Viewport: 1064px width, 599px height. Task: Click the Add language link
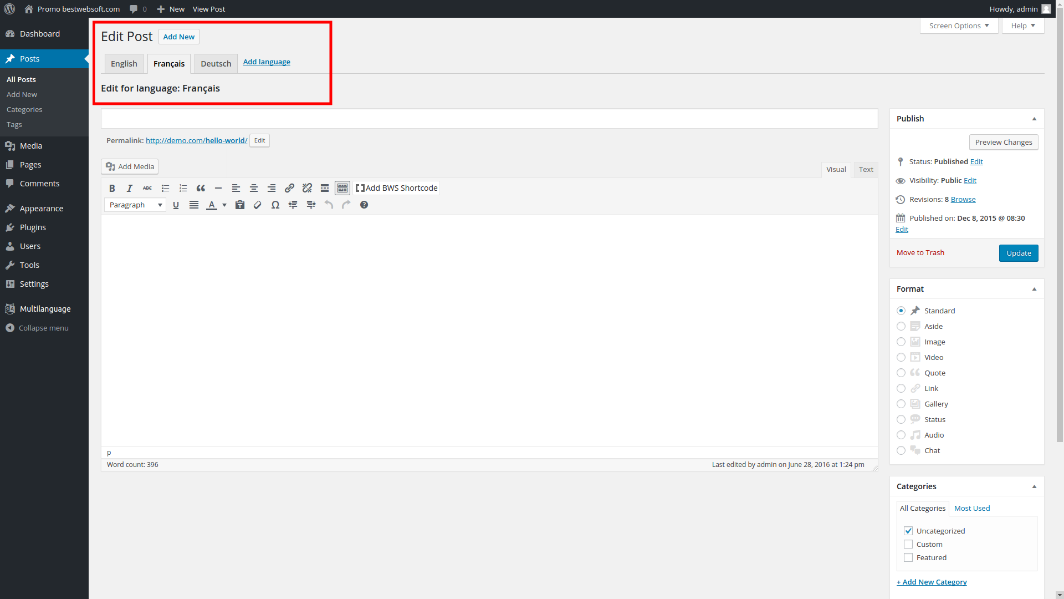tap(267, 62)
